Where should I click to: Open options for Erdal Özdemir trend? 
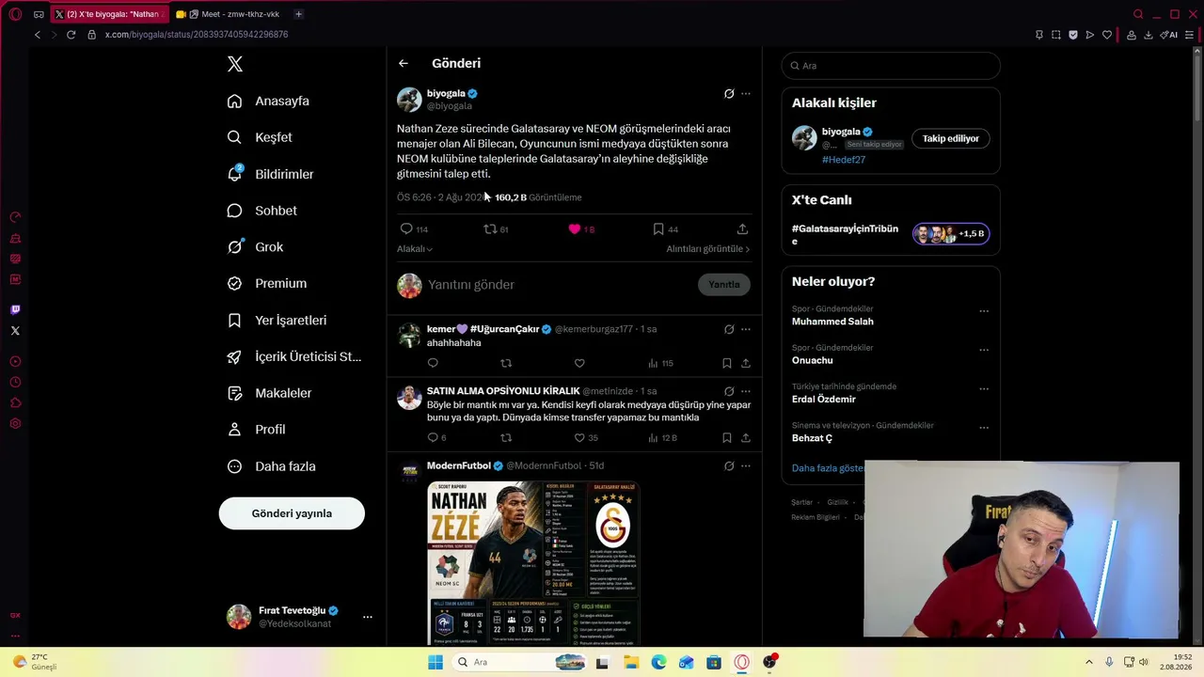coord(984,388)
